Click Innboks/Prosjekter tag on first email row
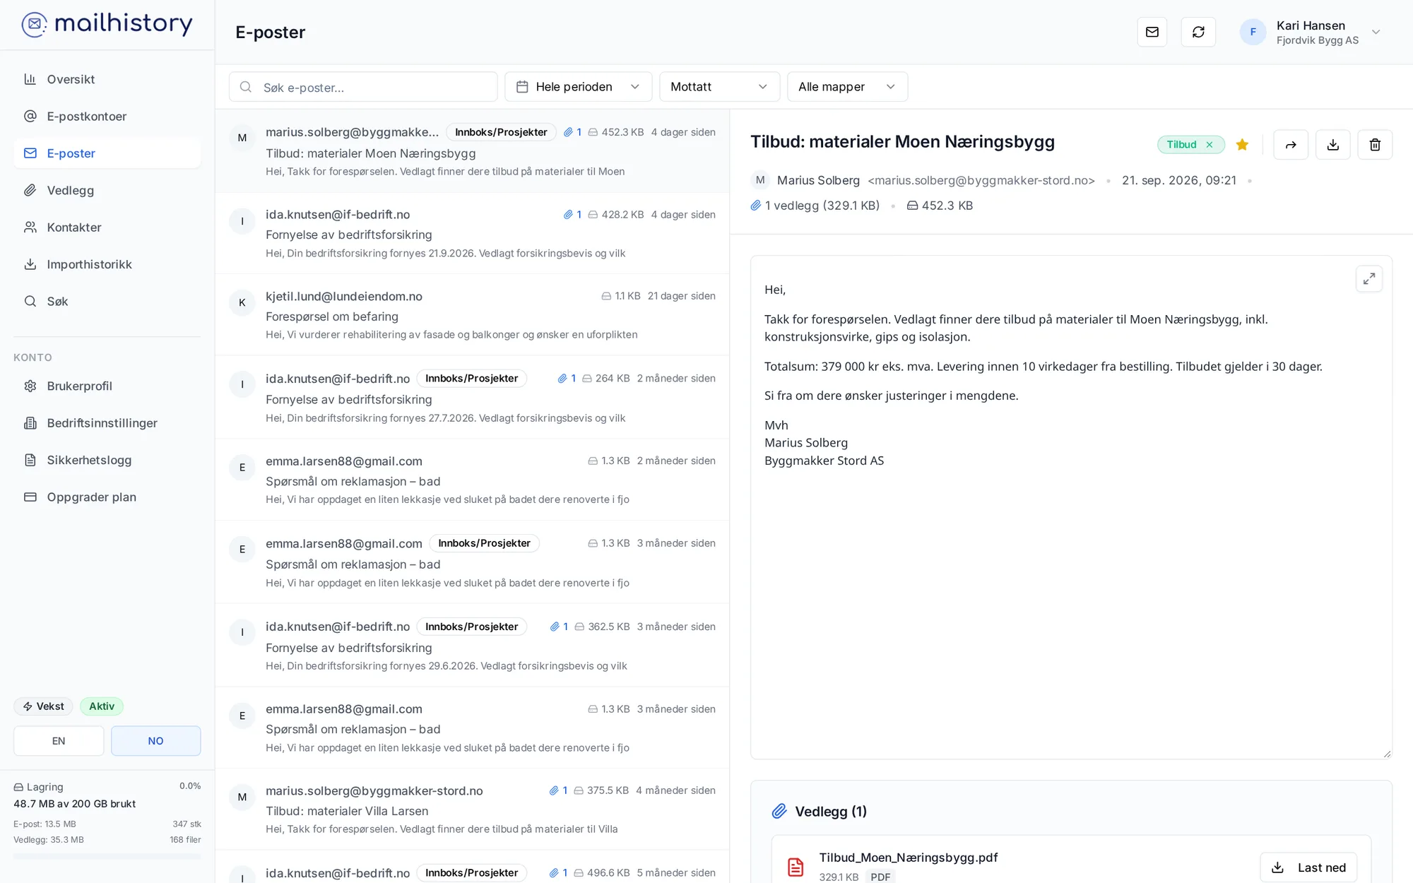This screenshot has width=1413, height=883. [501, 132]
